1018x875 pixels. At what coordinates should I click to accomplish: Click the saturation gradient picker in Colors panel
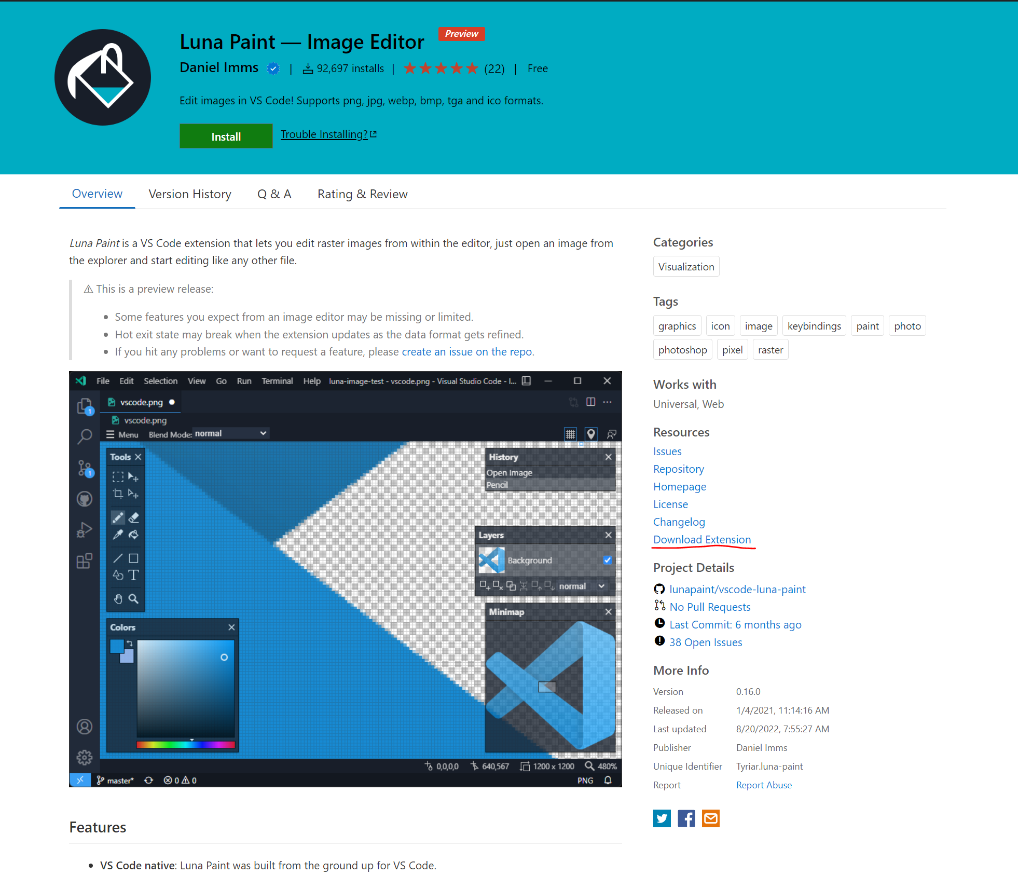186,688
